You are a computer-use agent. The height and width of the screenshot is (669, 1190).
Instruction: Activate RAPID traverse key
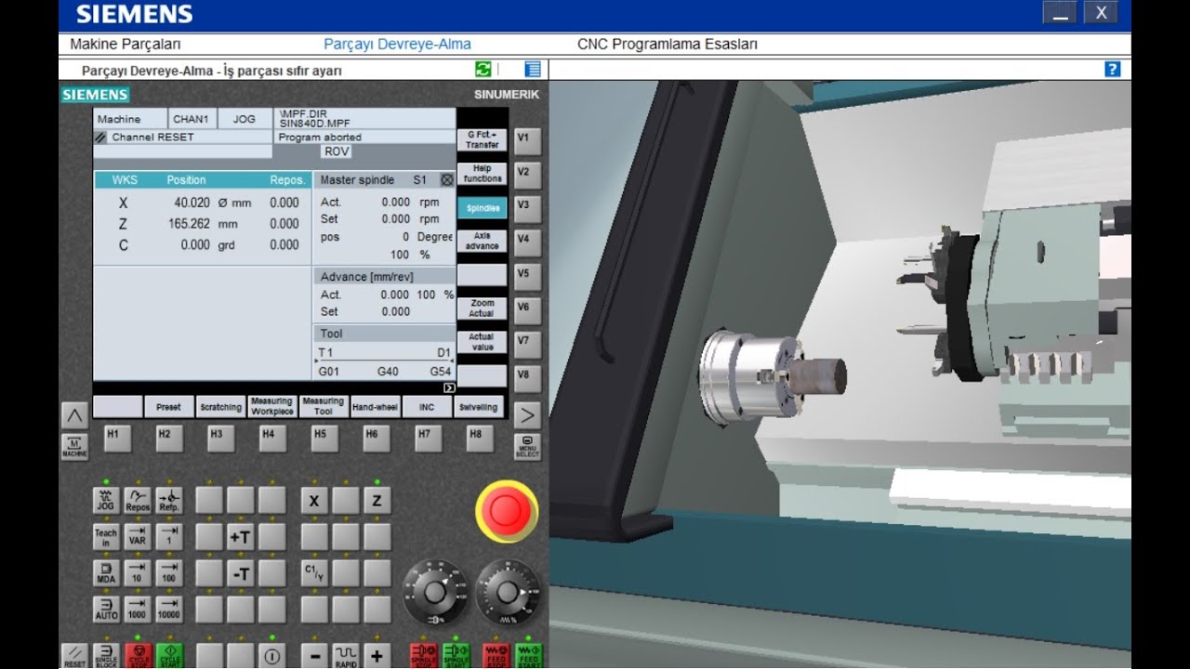[346, 656]
